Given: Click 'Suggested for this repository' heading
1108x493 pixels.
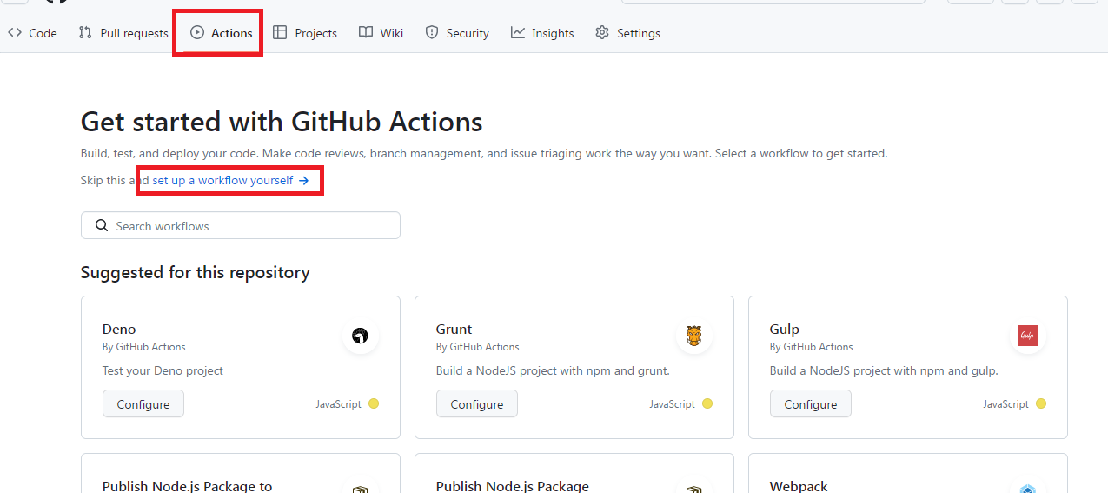Looking at the screenshot, I should click(x=196, y=272).
